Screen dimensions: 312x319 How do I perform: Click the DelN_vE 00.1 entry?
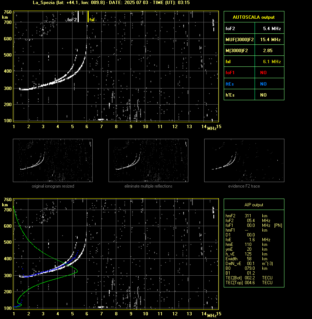[249, 264]
